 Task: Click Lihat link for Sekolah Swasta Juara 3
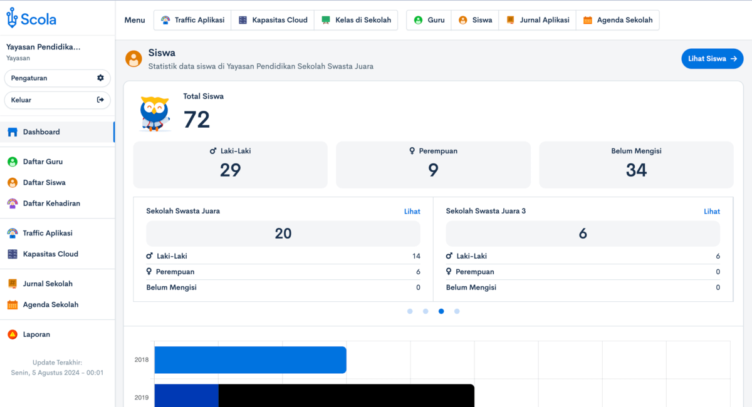click(711, 212)
